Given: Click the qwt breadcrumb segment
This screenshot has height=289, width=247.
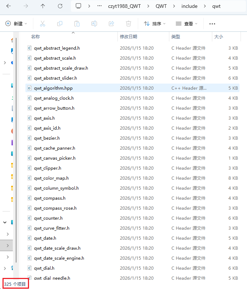Looking at the screenshot, I should click(x=216, y=6).
